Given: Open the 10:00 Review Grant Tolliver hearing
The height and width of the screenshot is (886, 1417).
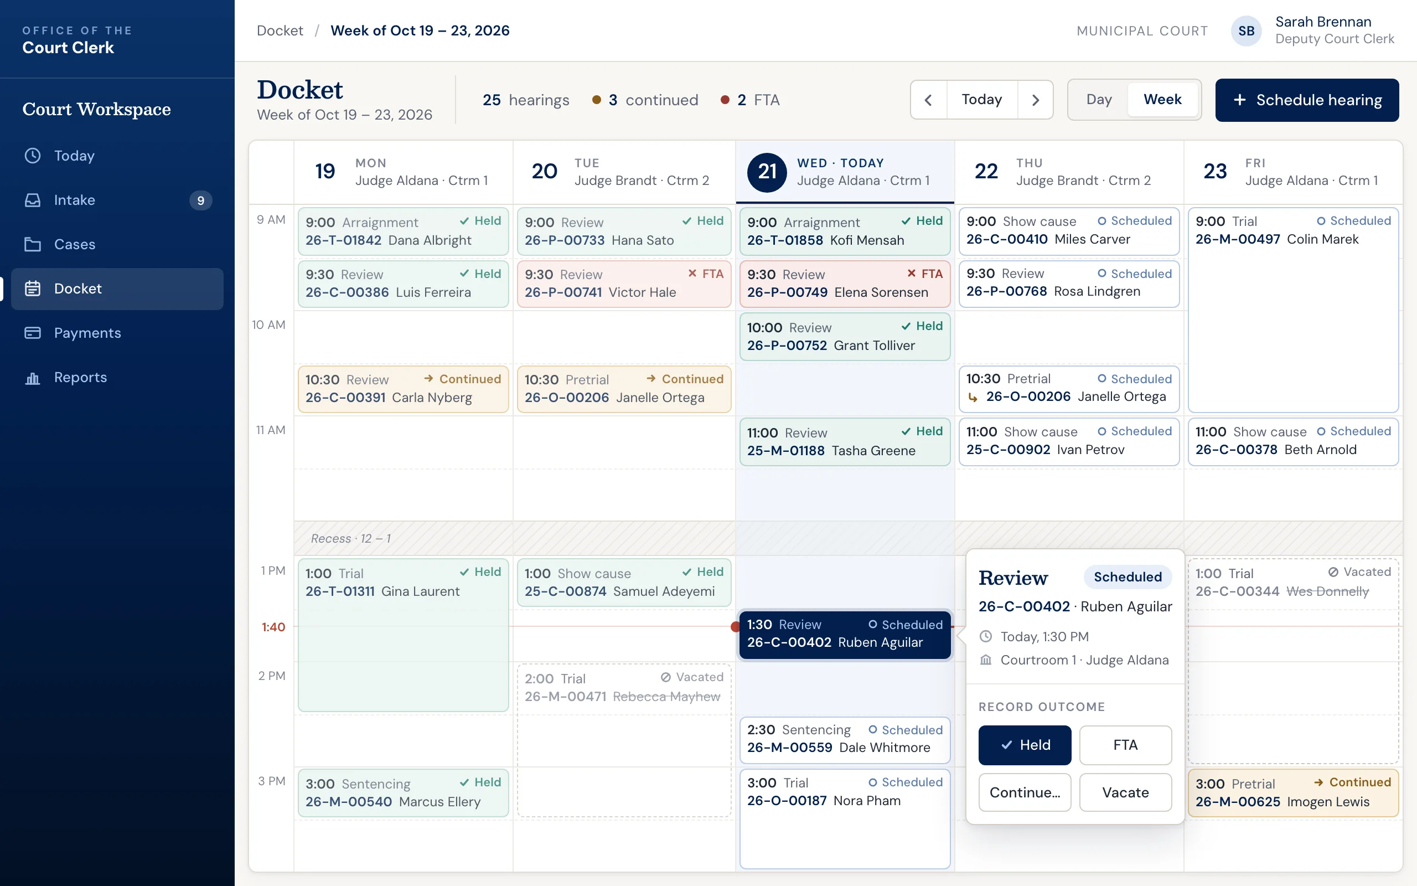Looking at the screenshot, I should (x=845, y=337).
